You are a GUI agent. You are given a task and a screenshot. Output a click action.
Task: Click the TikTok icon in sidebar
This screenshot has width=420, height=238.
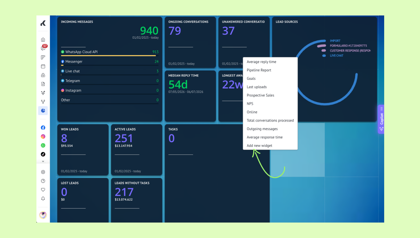tap(43, 154)
